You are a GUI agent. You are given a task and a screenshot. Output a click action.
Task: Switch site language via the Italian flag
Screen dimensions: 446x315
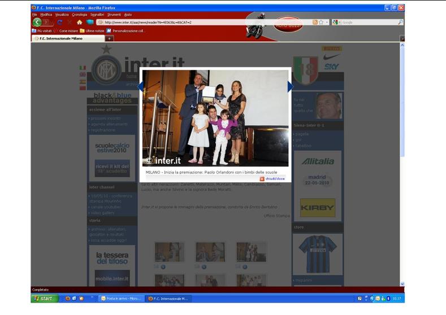pyautogui.click(x=83, y=68)
